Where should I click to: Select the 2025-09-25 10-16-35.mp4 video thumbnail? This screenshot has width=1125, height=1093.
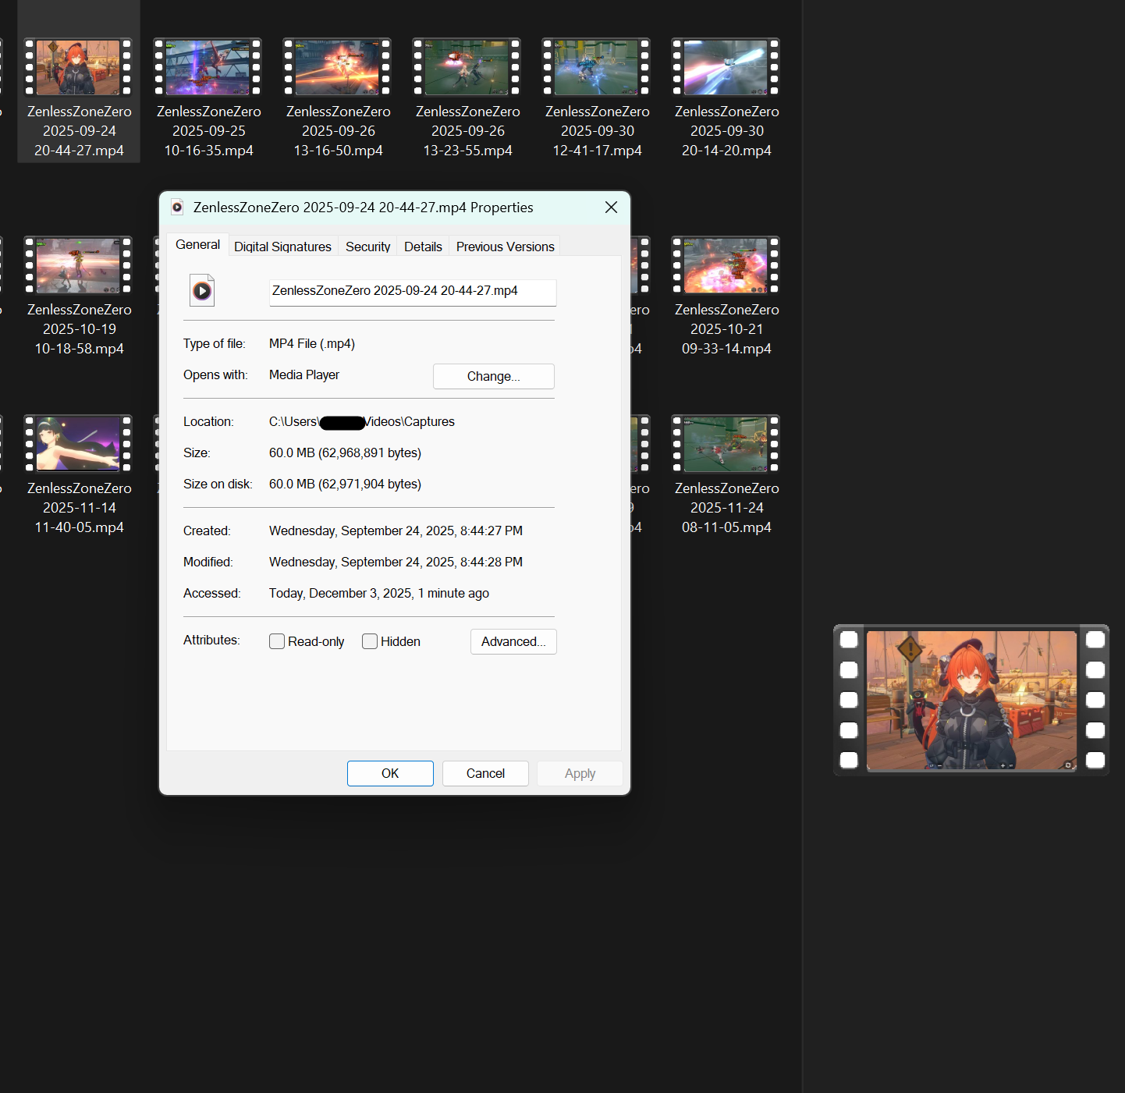tap(208, 67)
